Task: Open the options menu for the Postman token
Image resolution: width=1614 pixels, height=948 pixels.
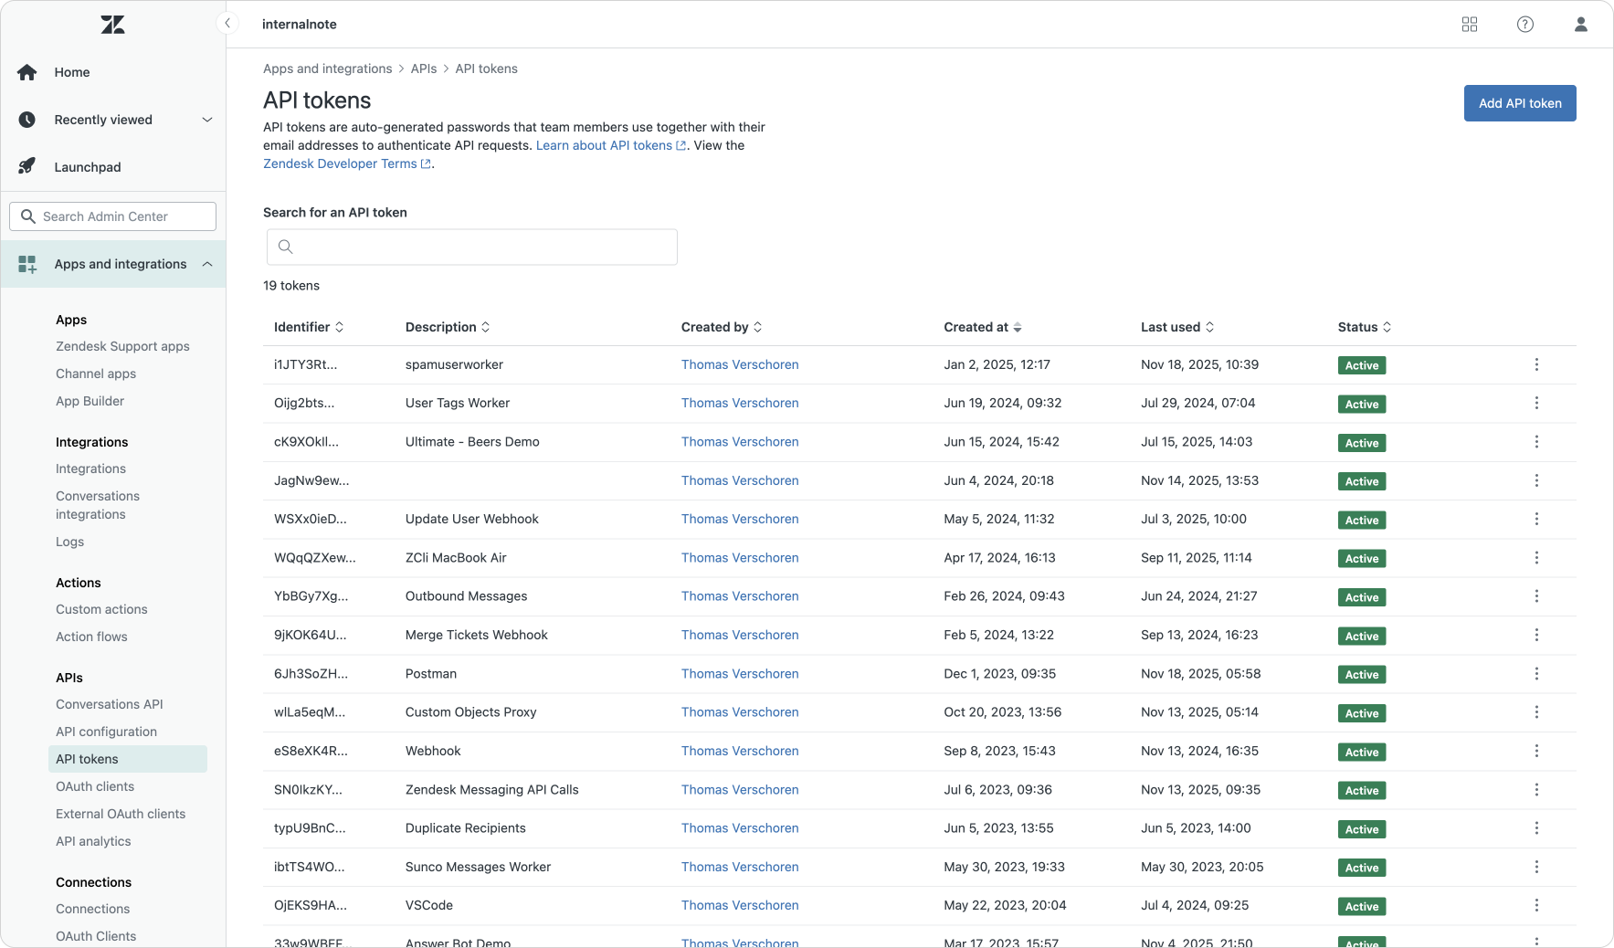Action: point(1536,674)
